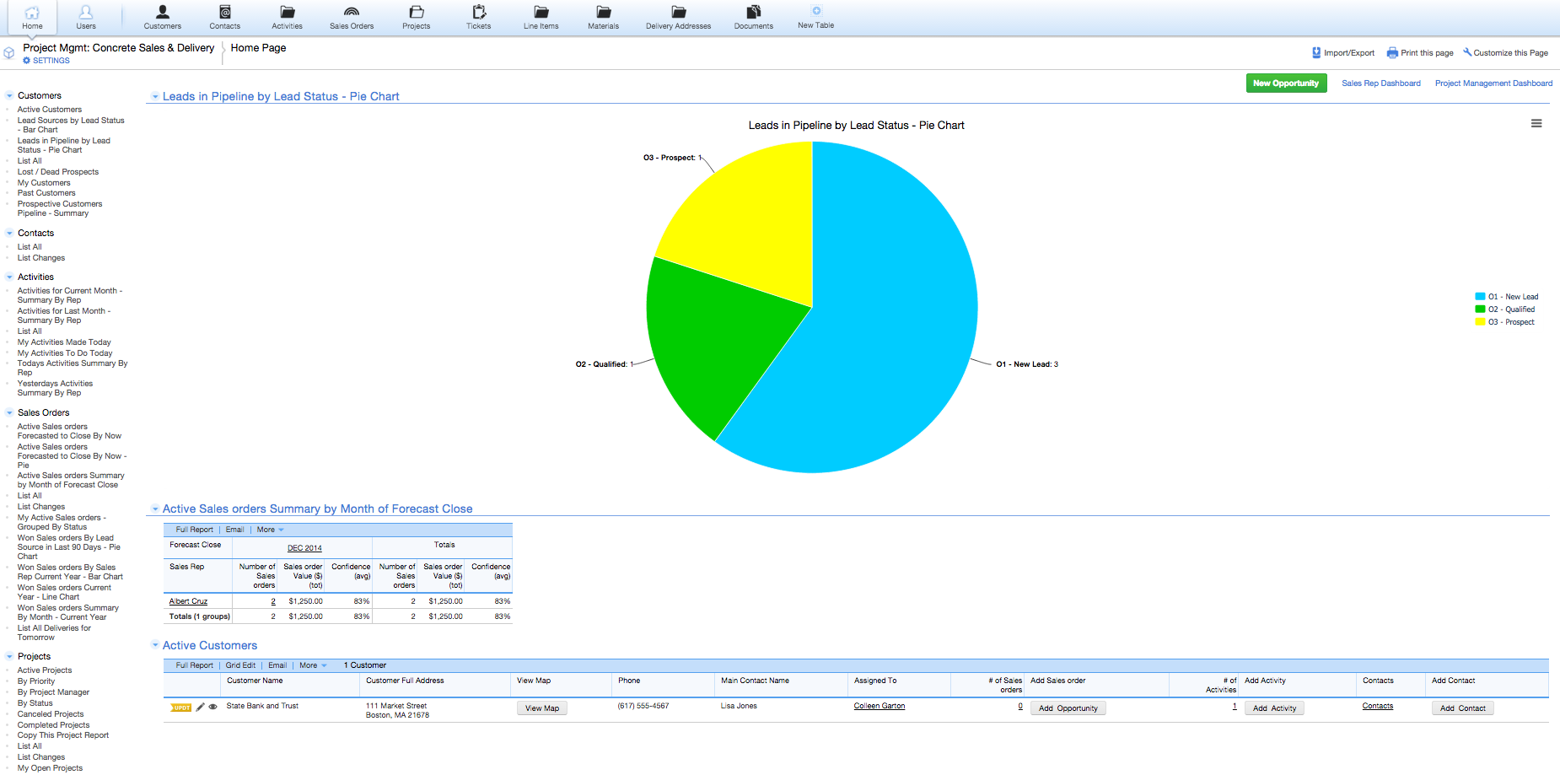Image resolution: width=1560 pixels, height=775 pixels.
Task: Click the pencil edit icon for State Bank
Action: (x=201, y=708)
